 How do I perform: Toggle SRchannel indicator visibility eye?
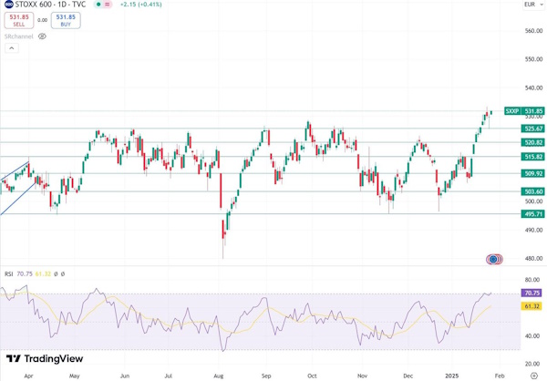click(42, 36)
